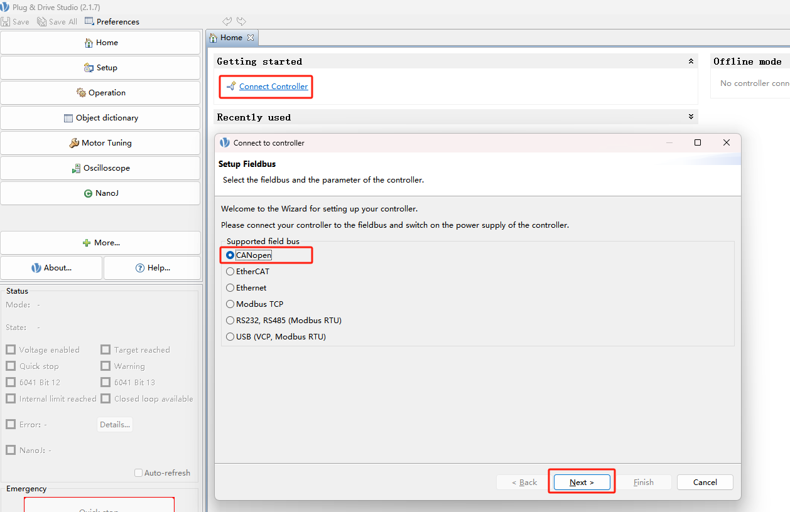Click the Connect Controller link
The image size is (790, 512).
point(273,87)
